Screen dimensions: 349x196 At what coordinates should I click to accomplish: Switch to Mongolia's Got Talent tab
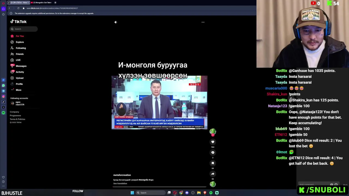click(x=41, y=2)
